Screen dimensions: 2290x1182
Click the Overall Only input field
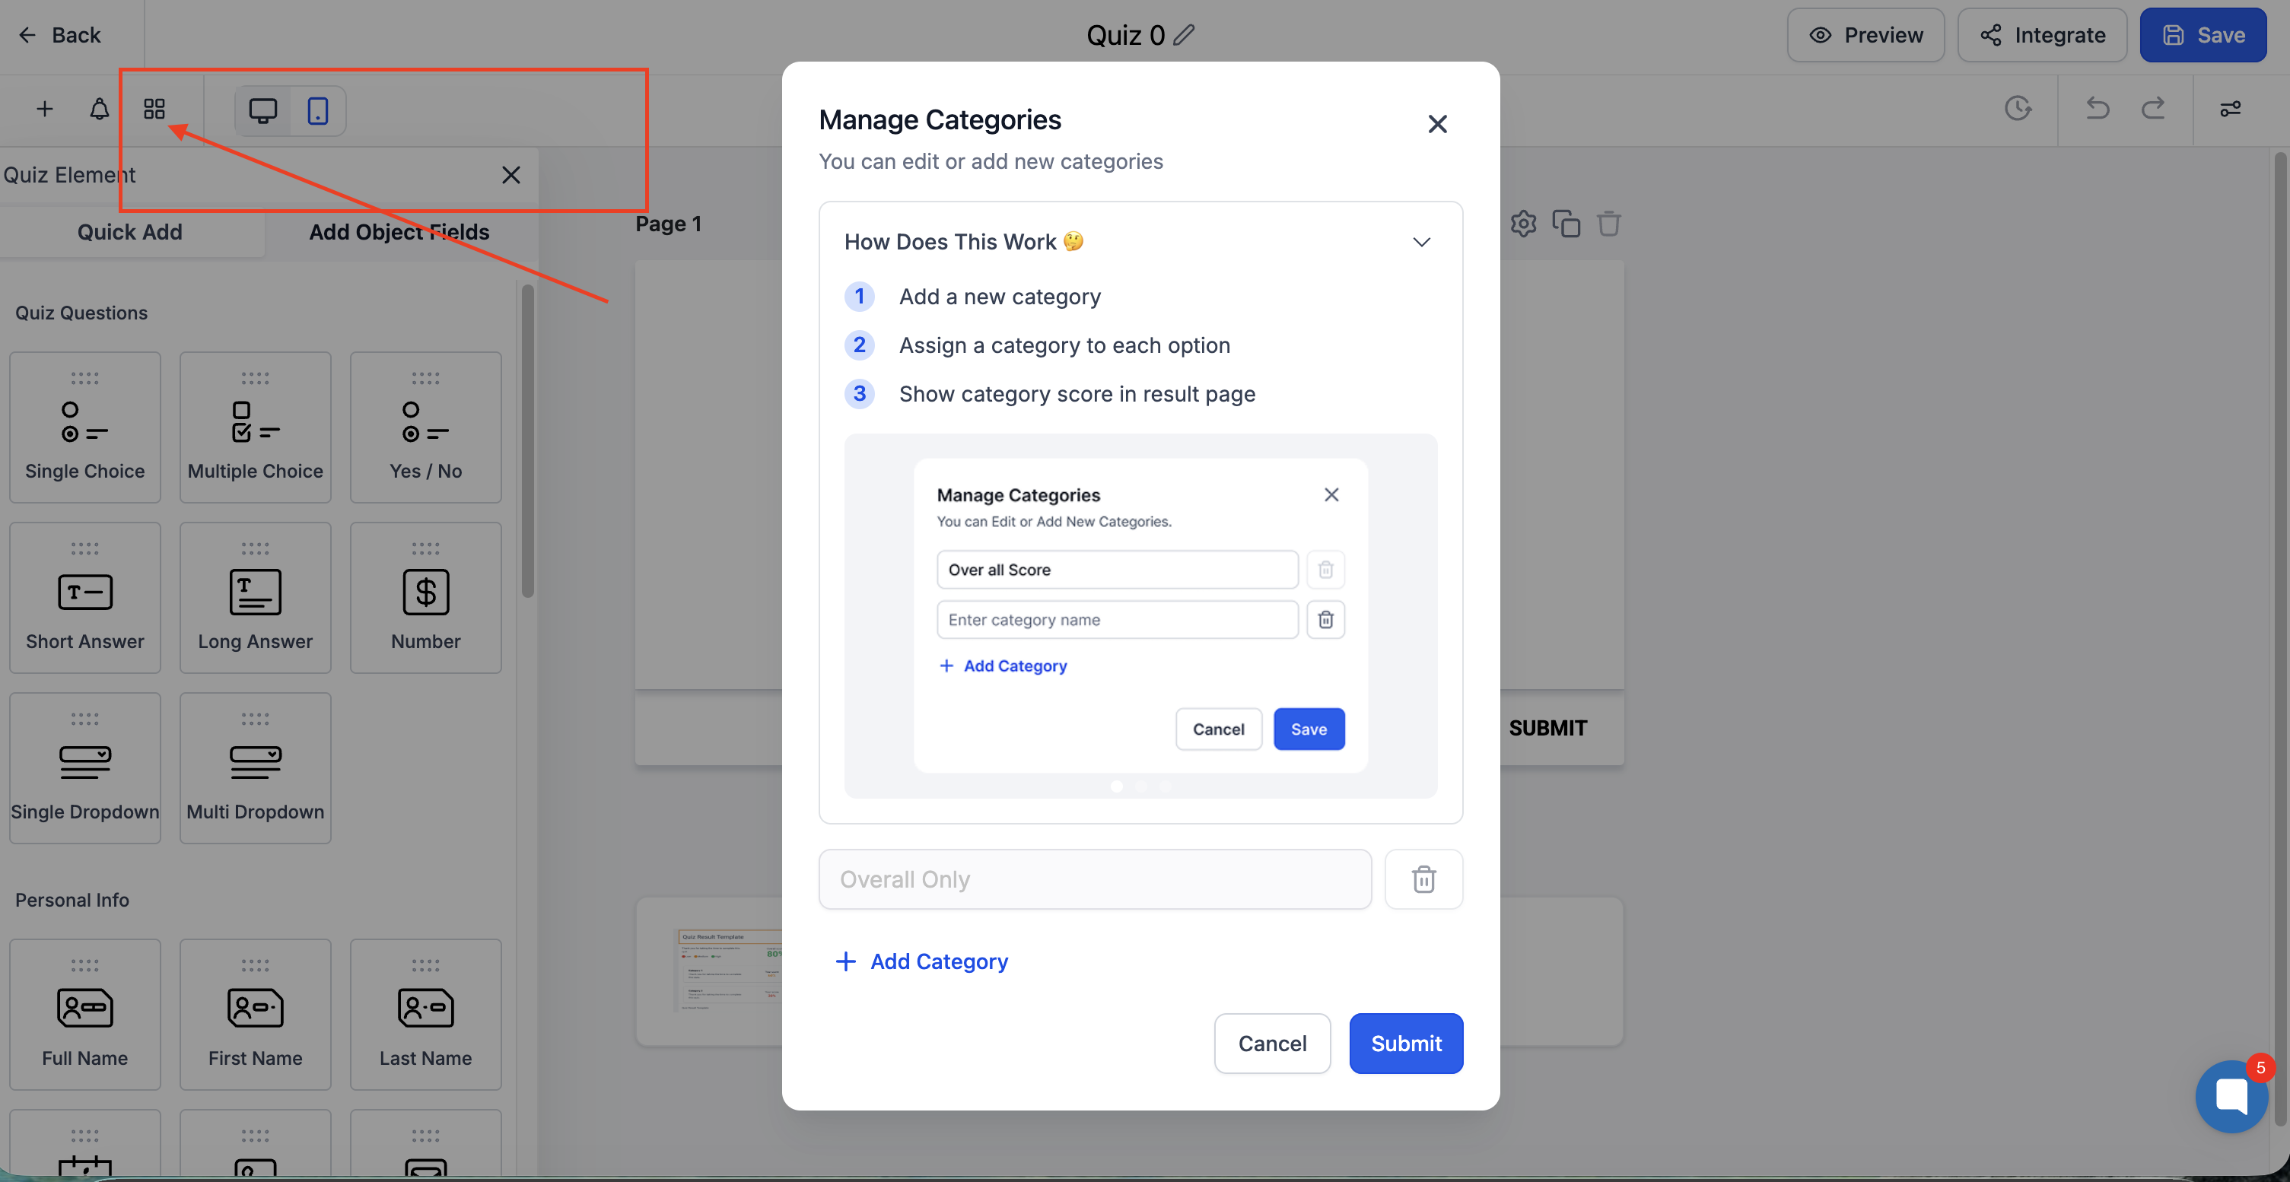1094,879
